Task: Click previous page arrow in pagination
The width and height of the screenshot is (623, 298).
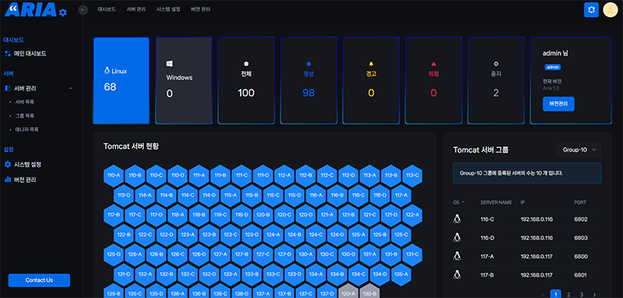Action: 543,294
